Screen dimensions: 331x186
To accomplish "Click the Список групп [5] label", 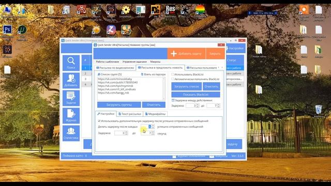I will [x=110, y=74].
